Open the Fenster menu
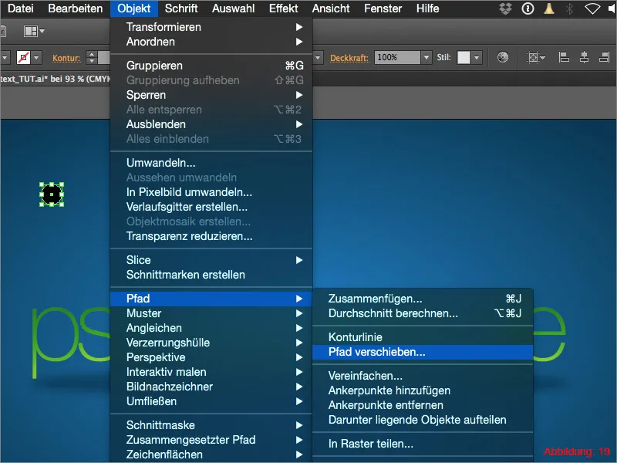The height and width of the screenshot is (463, 617). [383, 8]
